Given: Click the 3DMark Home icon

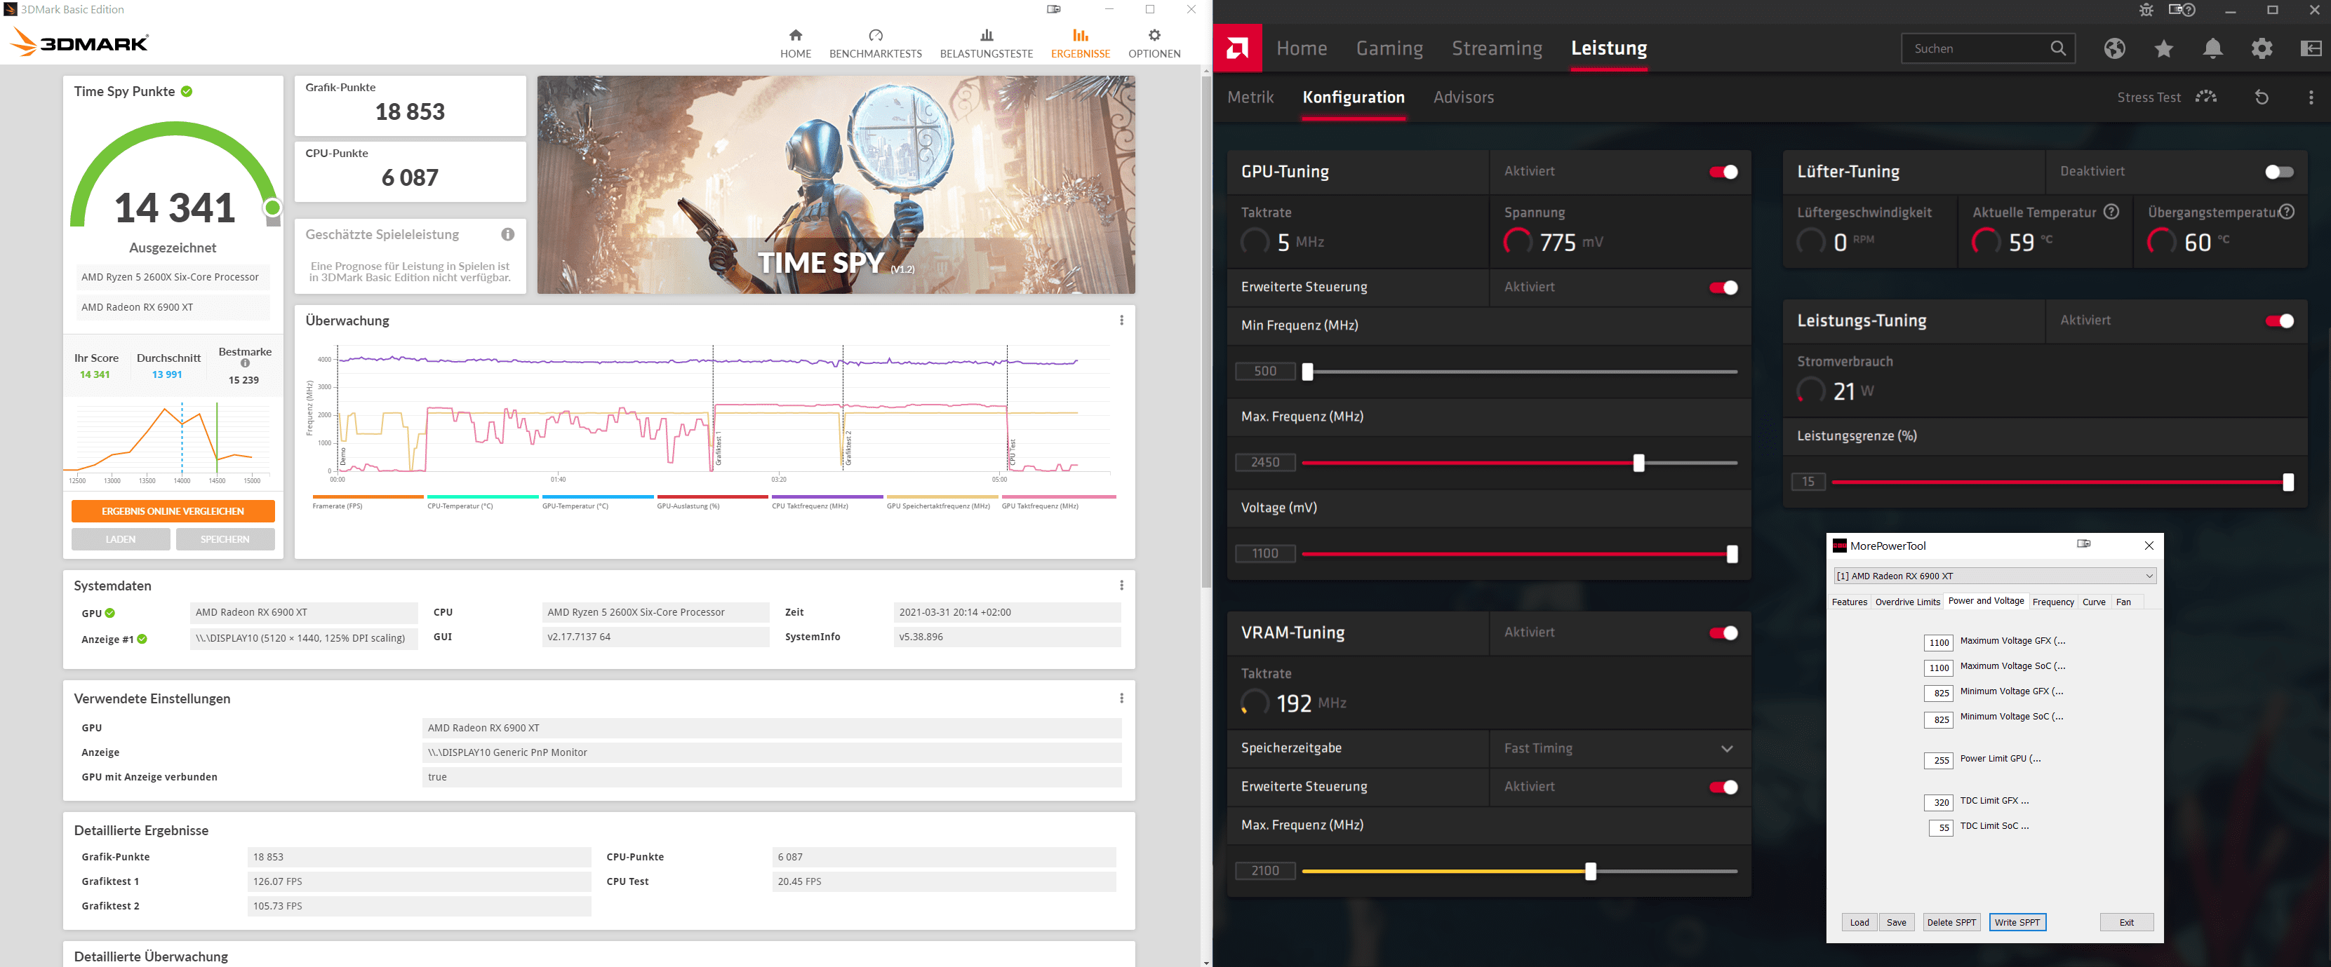Looking at the screenshot, I should pos(796,35).
